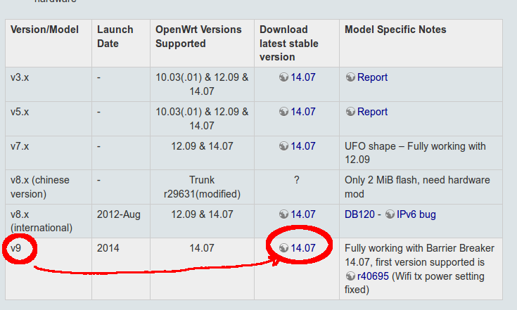This screenshot has width=517, height=310.
Task: Click the globe icon before IPv6 bug
Action: (x=390, y=214)
